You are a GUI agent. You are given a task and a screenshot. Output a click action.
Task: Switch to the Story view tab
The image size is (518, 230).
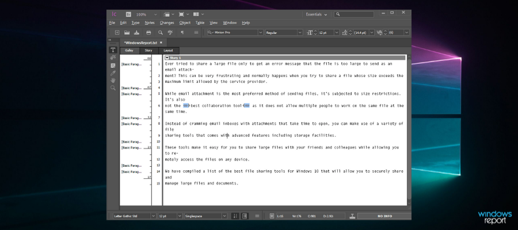tap(148, 51)
